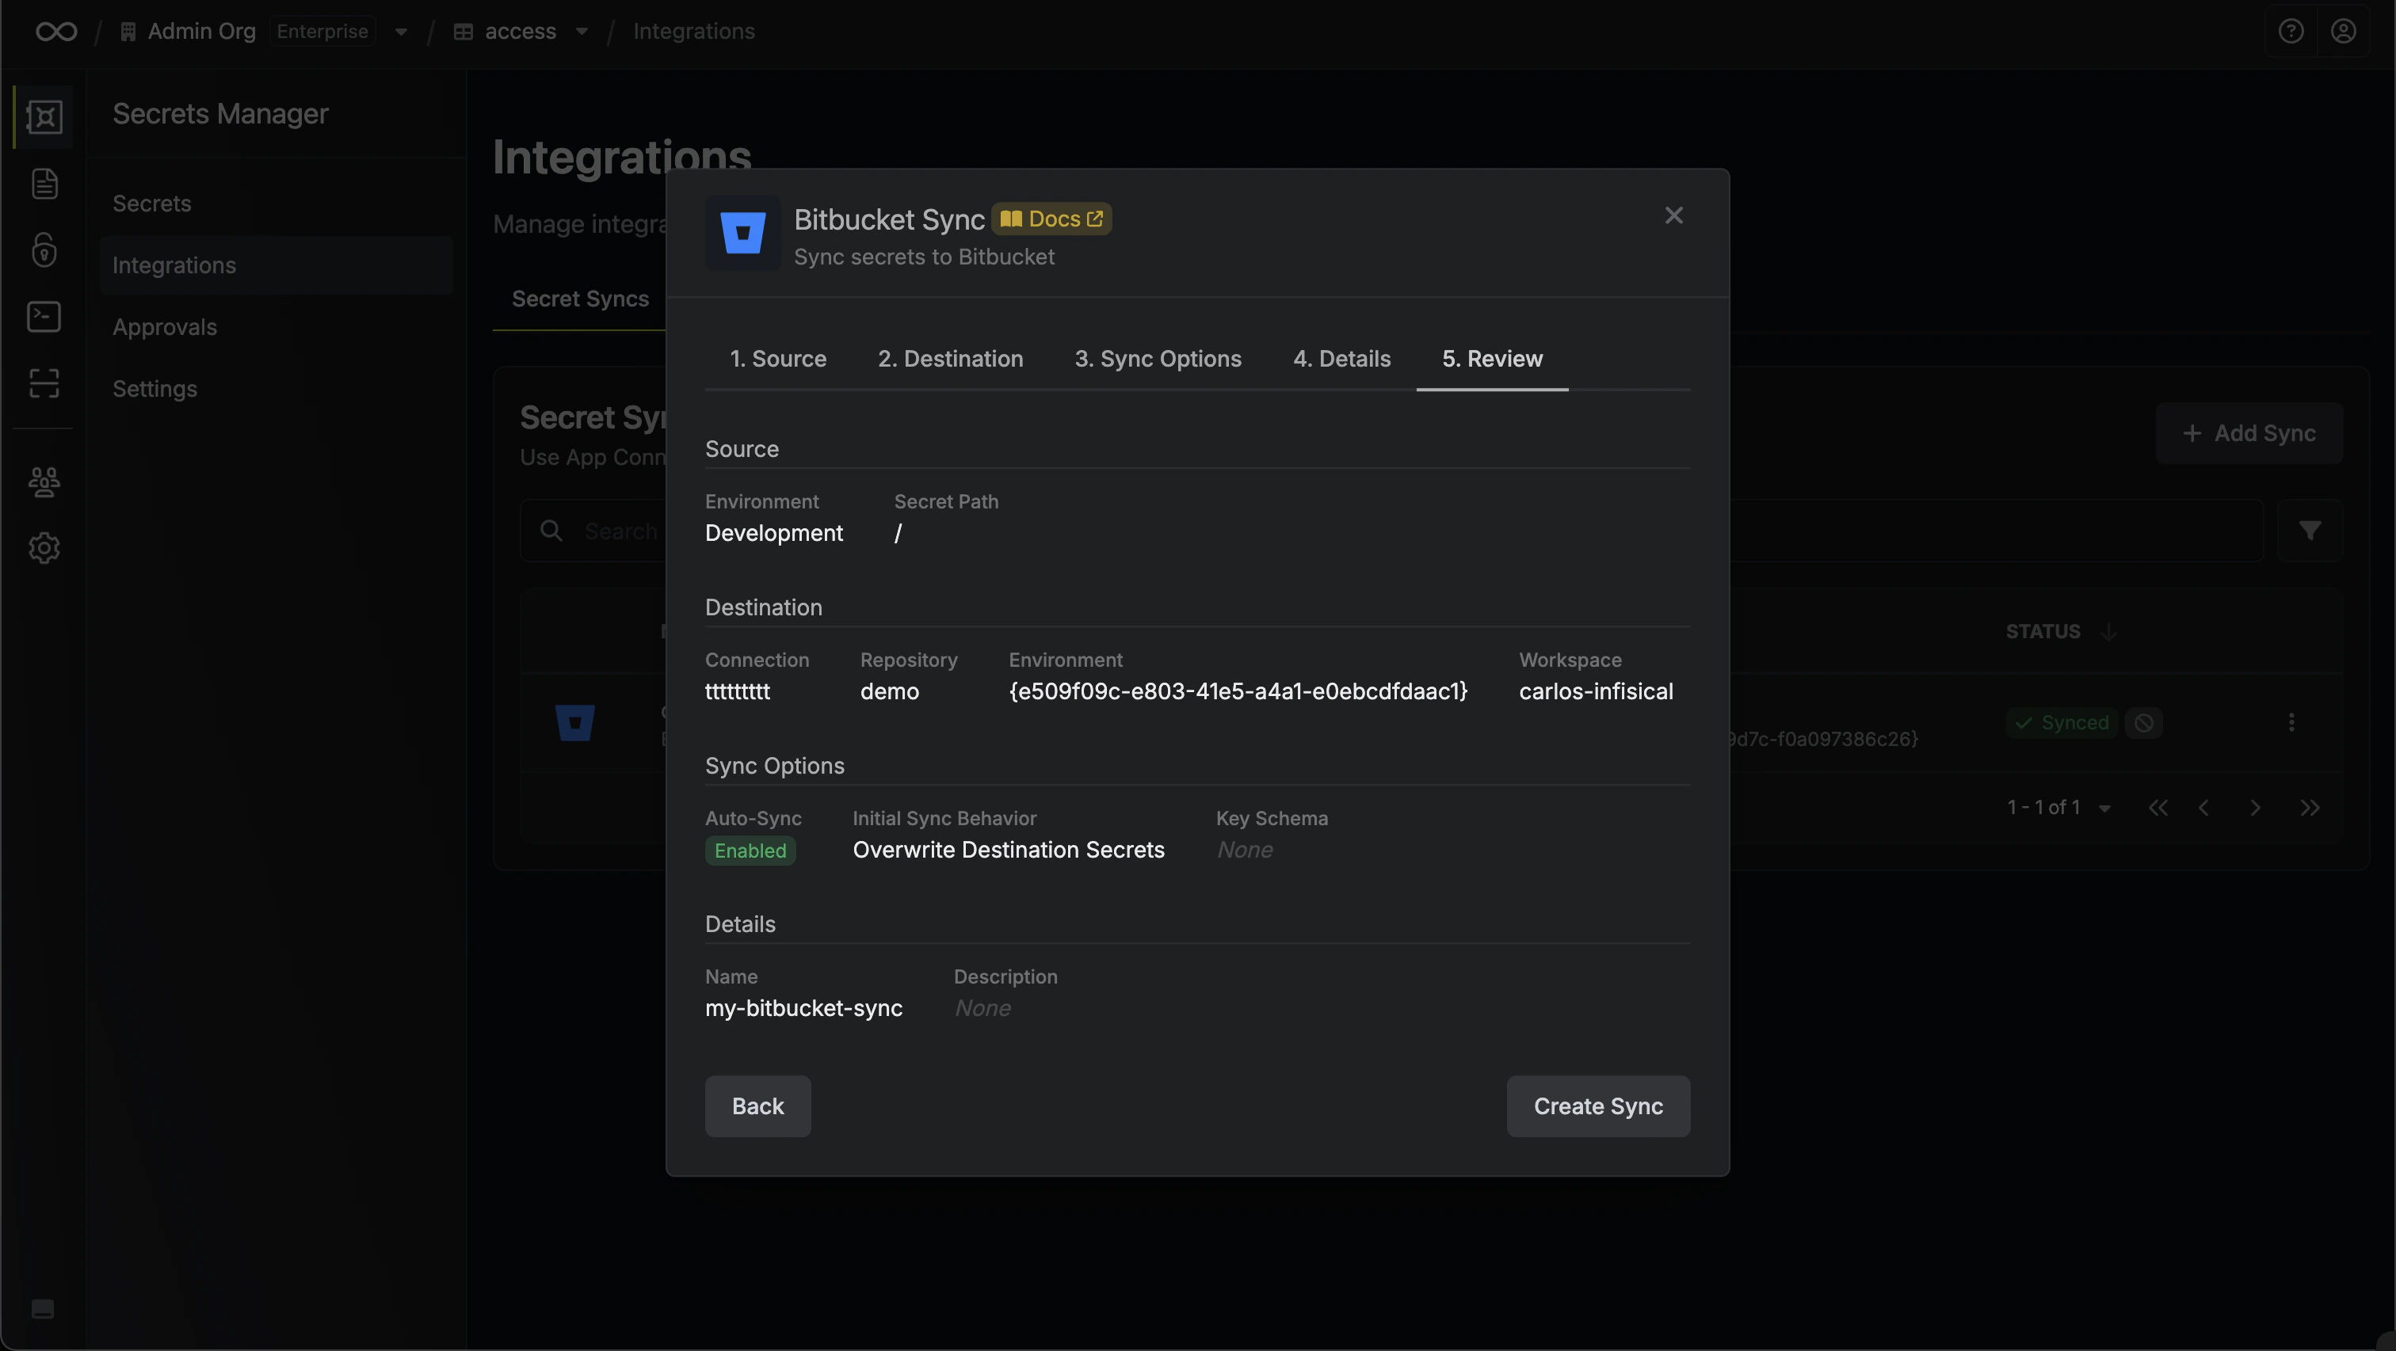Open Approvals in the sidebar
The height and width of the screenshot is (1351, 2396).
[277, 327]
